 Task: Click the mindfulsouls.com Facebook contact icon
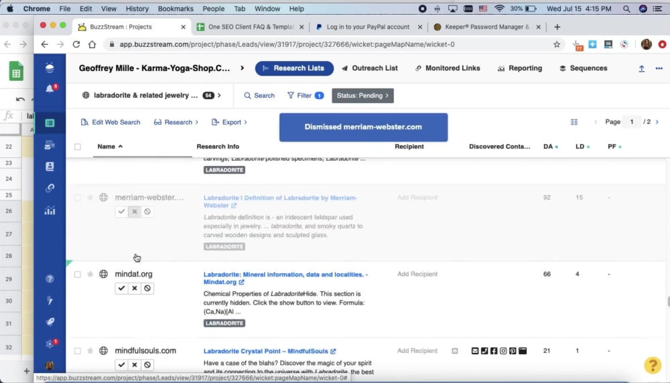494,351
